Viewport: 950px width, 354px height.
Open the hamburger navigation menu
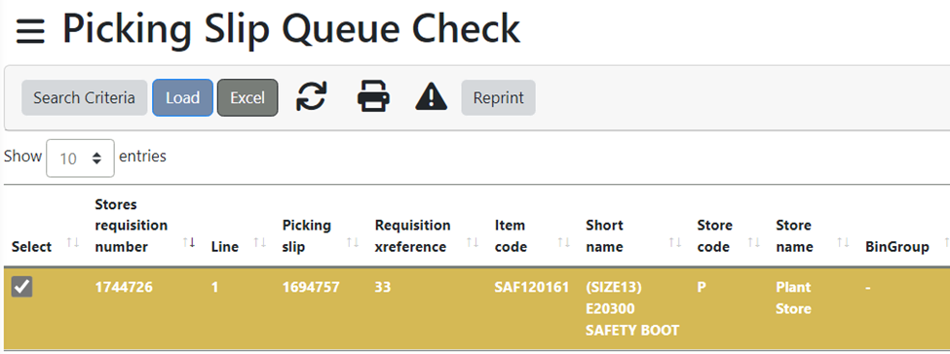pyautogui.click(x=30, y=31)
